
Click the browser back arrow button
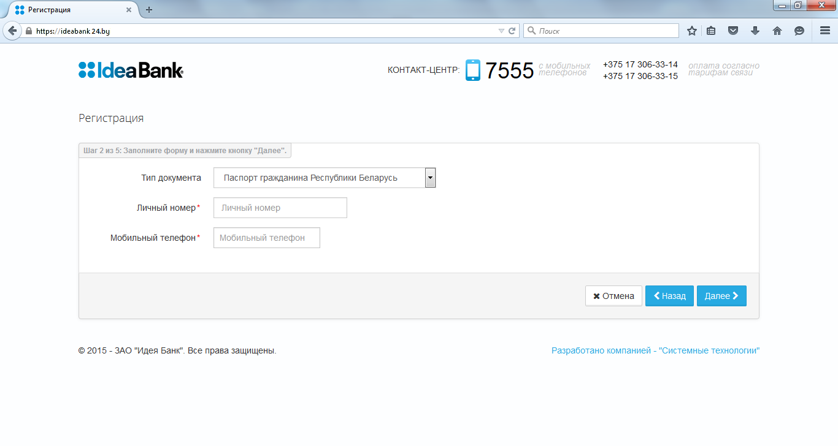pos(12,31)
